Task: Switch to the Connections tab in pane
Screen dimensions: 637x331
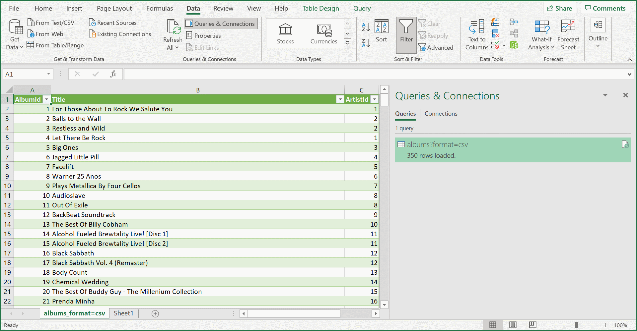Action: pyautogui.click(x=441, y=114)
